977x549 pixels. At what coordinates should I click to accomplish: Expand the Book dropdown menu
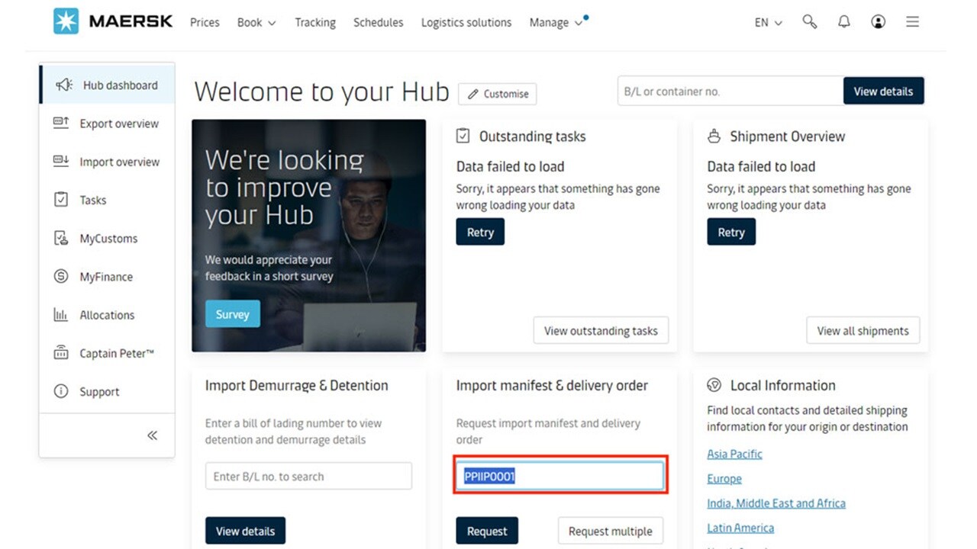pos(256,23)
